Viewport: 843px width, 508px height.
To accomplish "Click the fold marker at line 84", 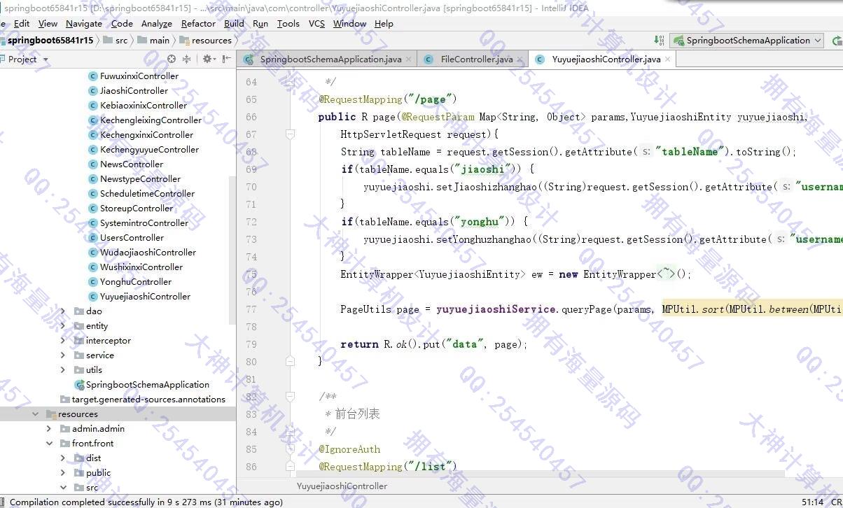I will [290, 432].
